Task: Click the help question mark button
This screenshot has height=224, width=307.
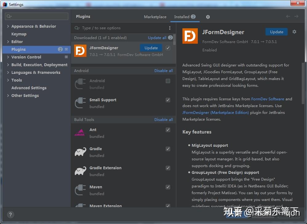Action: click(x=10, y=215)
